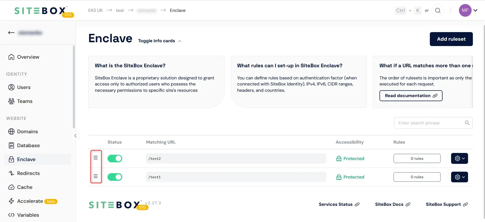Disable the /test2 ruleset status toggle
Image resolution: width=485 pixels, height=222 pixels.
point(115,159)
